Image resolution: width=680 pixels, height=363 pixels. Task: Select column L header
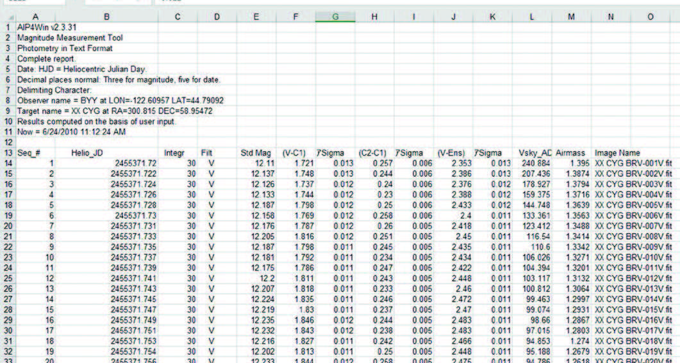click(532, 17)
